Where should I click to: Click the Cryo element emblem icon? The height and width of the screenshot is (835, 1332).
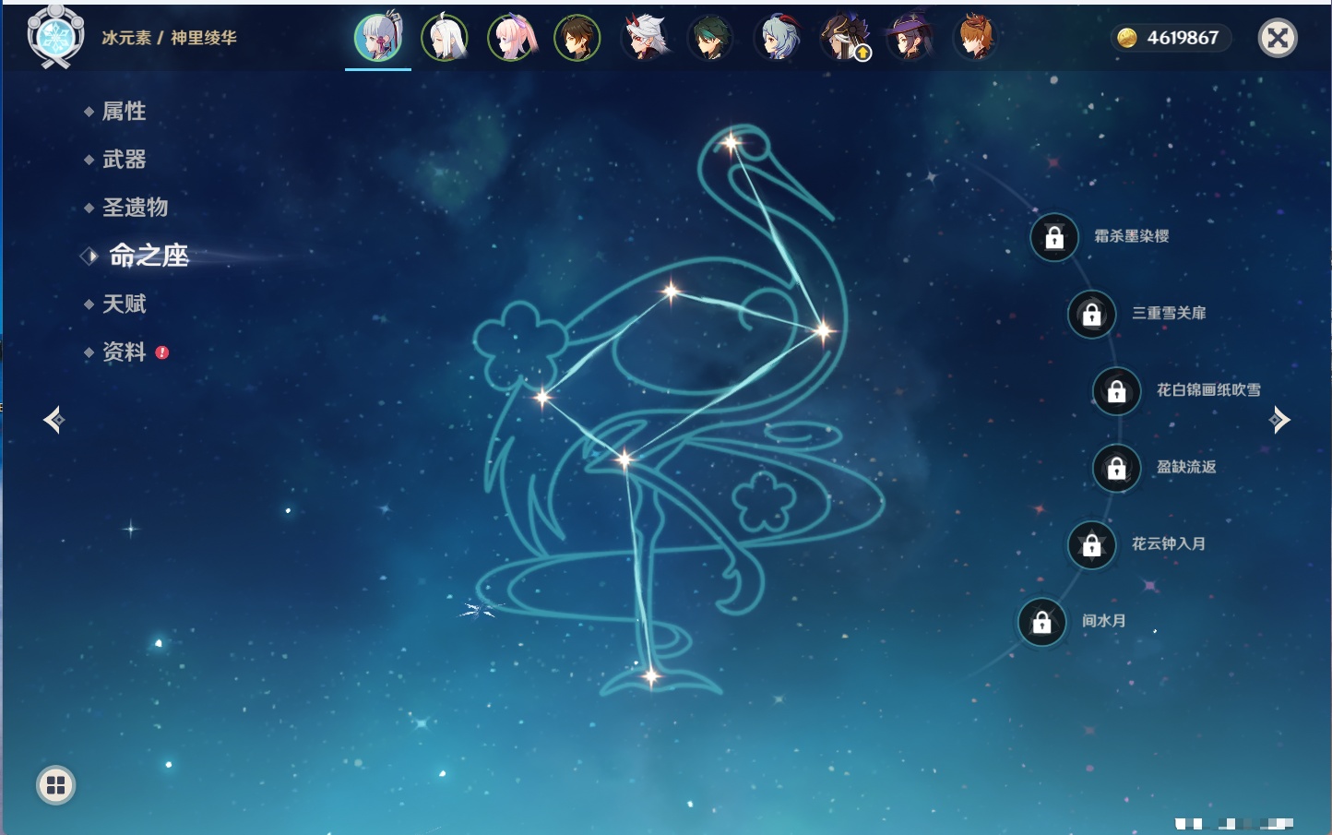pyautogui.click(x=55, y=37)
